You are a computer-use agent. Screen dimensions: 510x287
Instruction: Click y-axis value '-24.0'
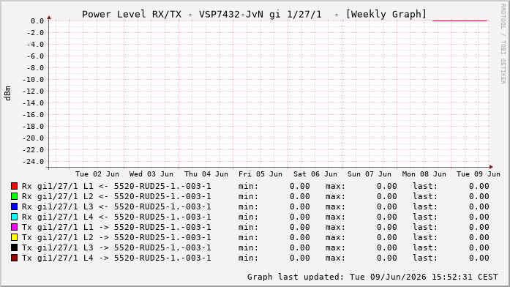(x=33, y=162)
